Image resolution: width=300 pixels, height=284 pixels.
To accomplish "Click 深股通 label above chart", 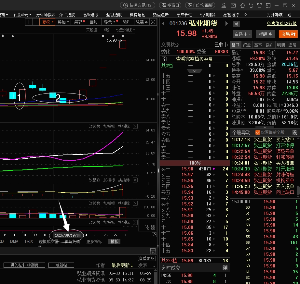I will click(91, 30).
